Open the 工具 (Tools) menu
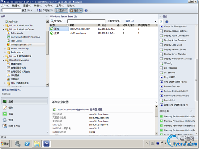Image resolution: width=199 pixels, height=149 pixels. click(x=60, y=6)
